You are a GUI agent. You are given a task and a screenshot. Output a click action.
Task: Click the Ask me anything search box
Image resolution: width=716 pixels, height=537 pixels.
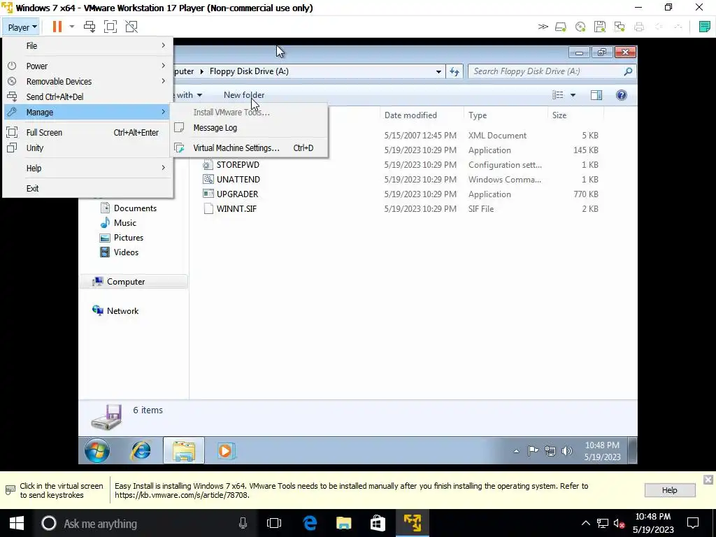click(x=146, y=523)
